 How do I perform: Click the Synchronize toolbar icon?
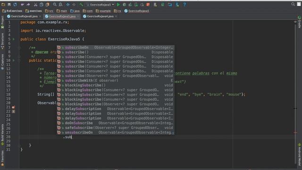15,4
